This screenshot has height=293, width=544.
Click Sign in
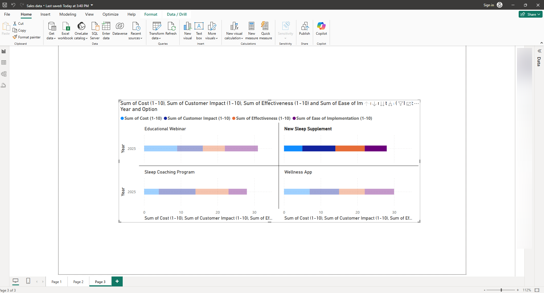[x=493, y=5]
